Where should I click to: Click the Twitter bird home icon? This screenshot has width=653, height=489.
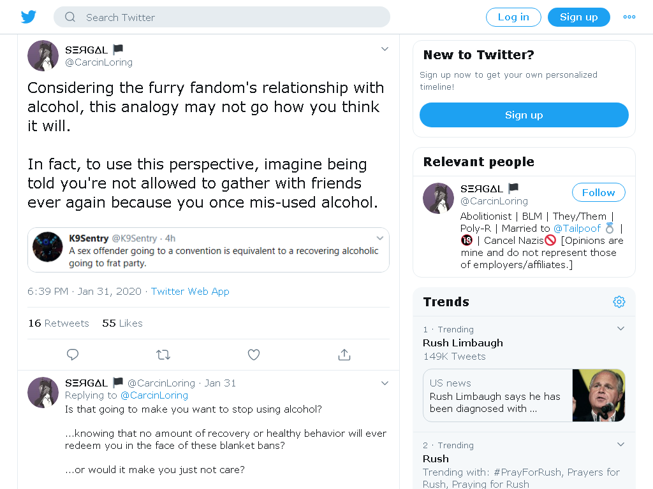pos(28,17)
